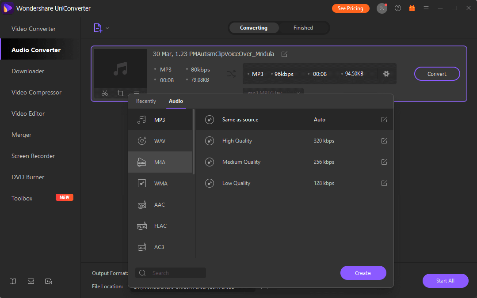Click inside the format Search field
Viewport: 477px width, 298px height.
172,273
